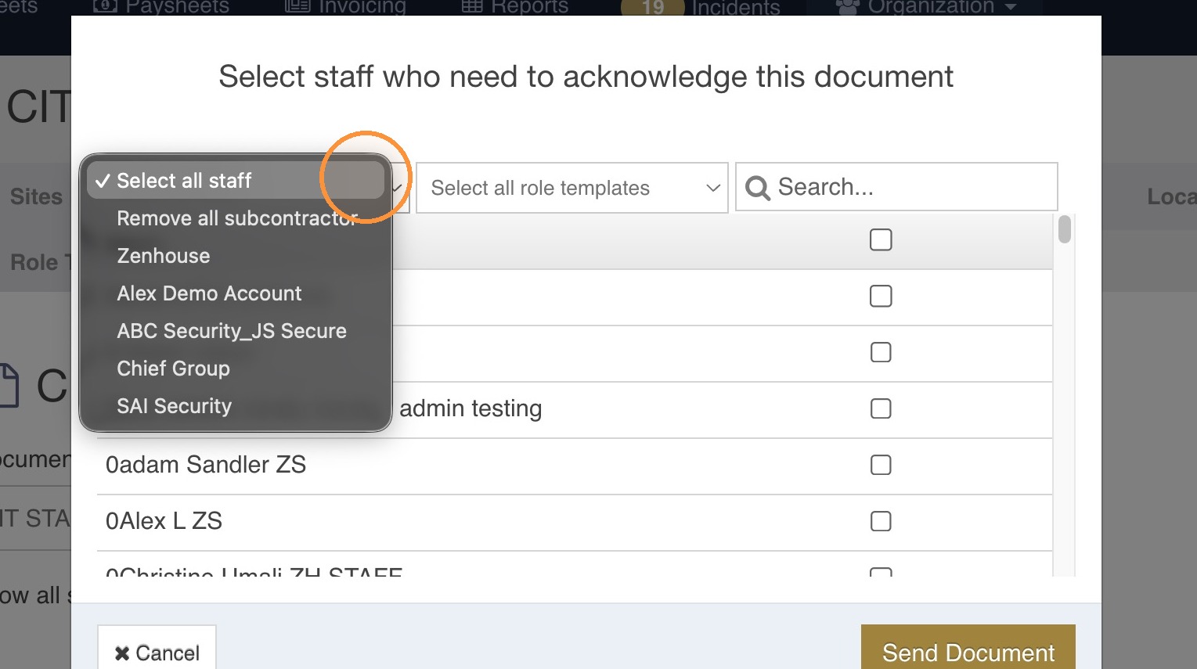The image size is (1197, 669).
Task: Tick checkbox for 0adam Sandler ZS
Action: pos(881,465)
